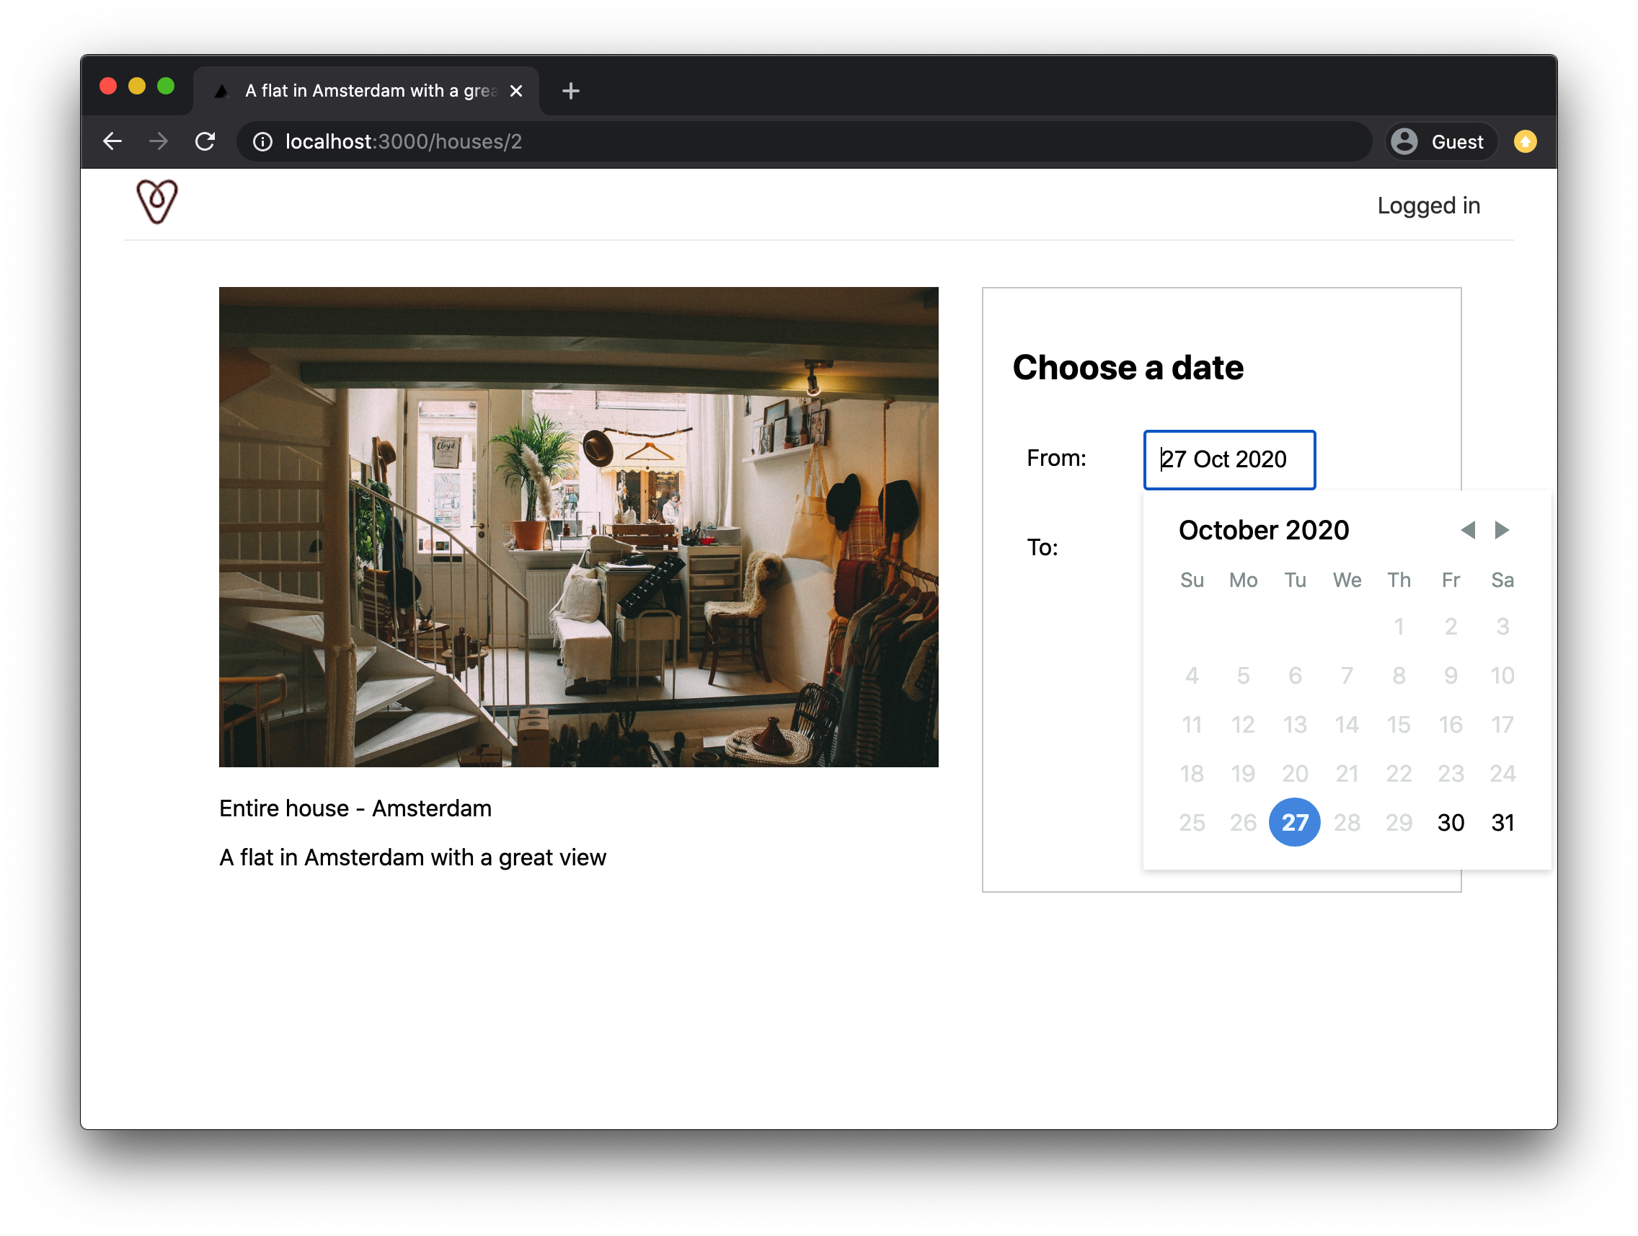The width and height of the screenshot is (1638, 1236).
Task: Go to previous month in calendar
Action: click(x=1468, y=530)
